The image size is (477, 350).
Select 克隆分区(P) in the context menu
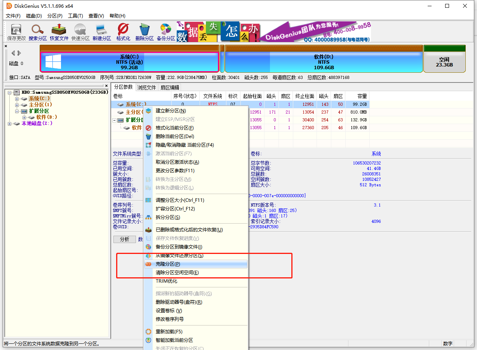tap(168, 264)
